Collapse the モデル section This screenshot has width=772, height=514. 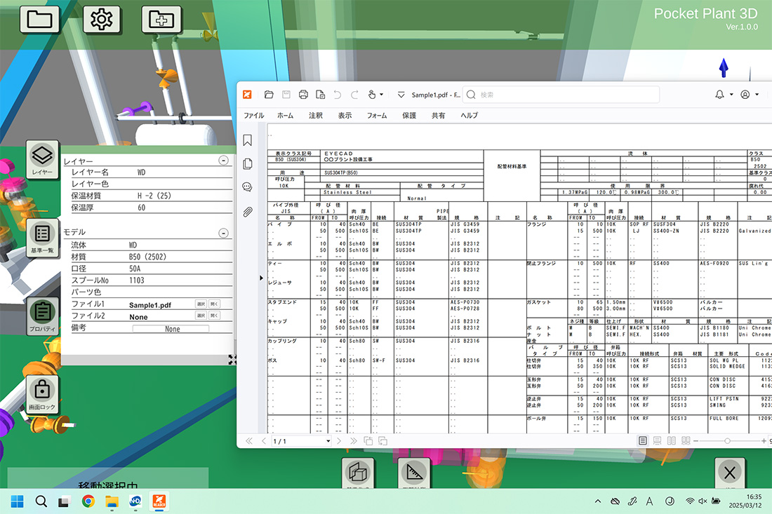[223, 233]
